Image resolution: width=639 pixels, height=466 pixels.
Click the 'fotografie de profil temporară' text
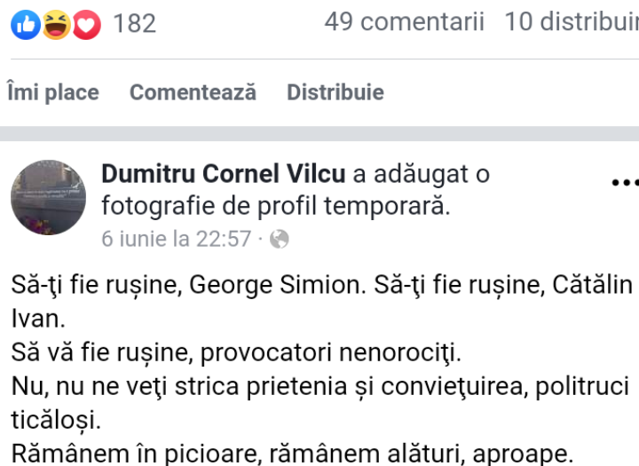tap(276, 206)
